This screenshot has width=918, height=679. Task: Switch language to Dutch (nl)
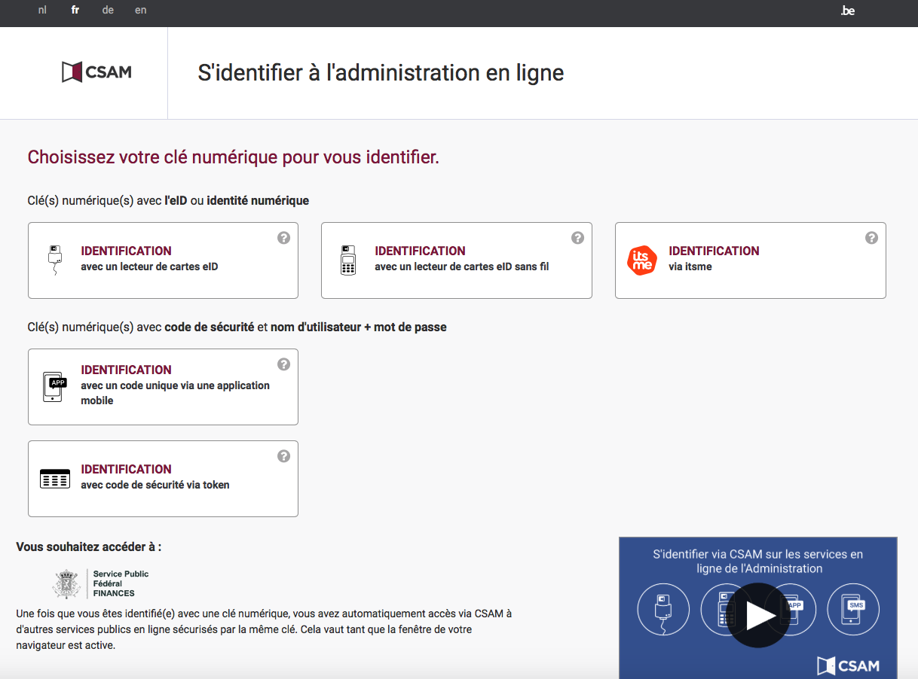pos(42,11)
